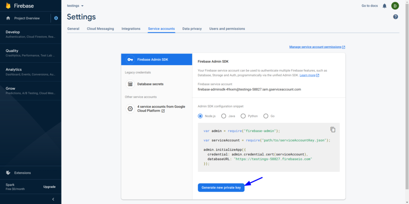Choose the Go language option
The height and width of the screenshot is (204, 409).
coord(266,116)
